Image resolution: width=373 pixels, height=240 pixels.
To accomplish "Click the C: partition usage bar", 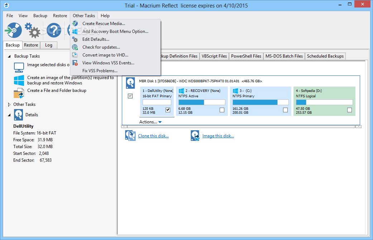I will click(260, 102).
